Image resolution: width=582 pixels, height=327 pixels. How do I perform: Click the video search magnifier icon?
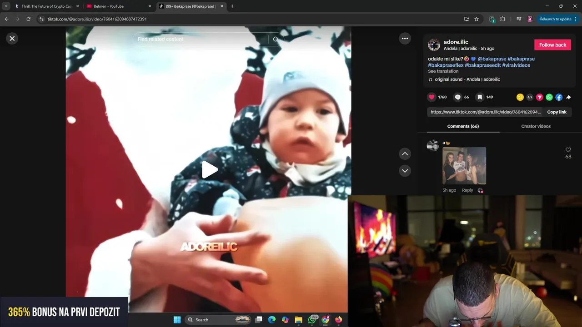tap(276, 40)
